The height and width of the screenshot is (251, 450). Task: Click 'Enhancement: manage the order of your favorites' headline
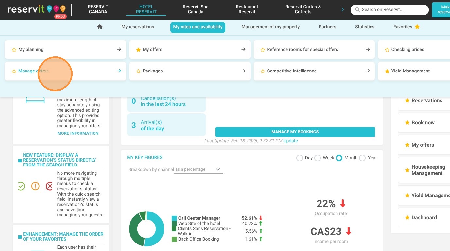[x=63, y=237]
